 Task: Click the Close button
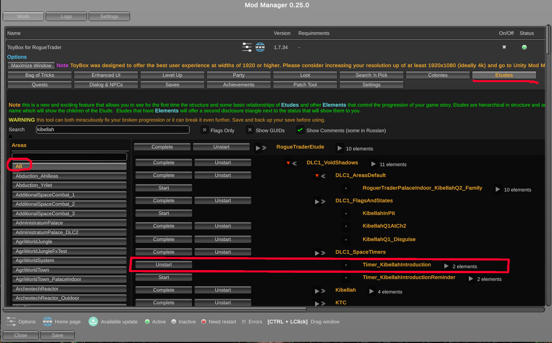pos(21,335)
